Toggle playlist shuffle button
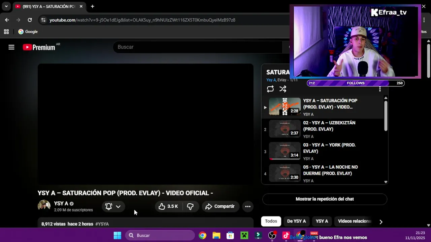This screenshot has width=431, height=242. pyautogui.click(x=283, y=89)
